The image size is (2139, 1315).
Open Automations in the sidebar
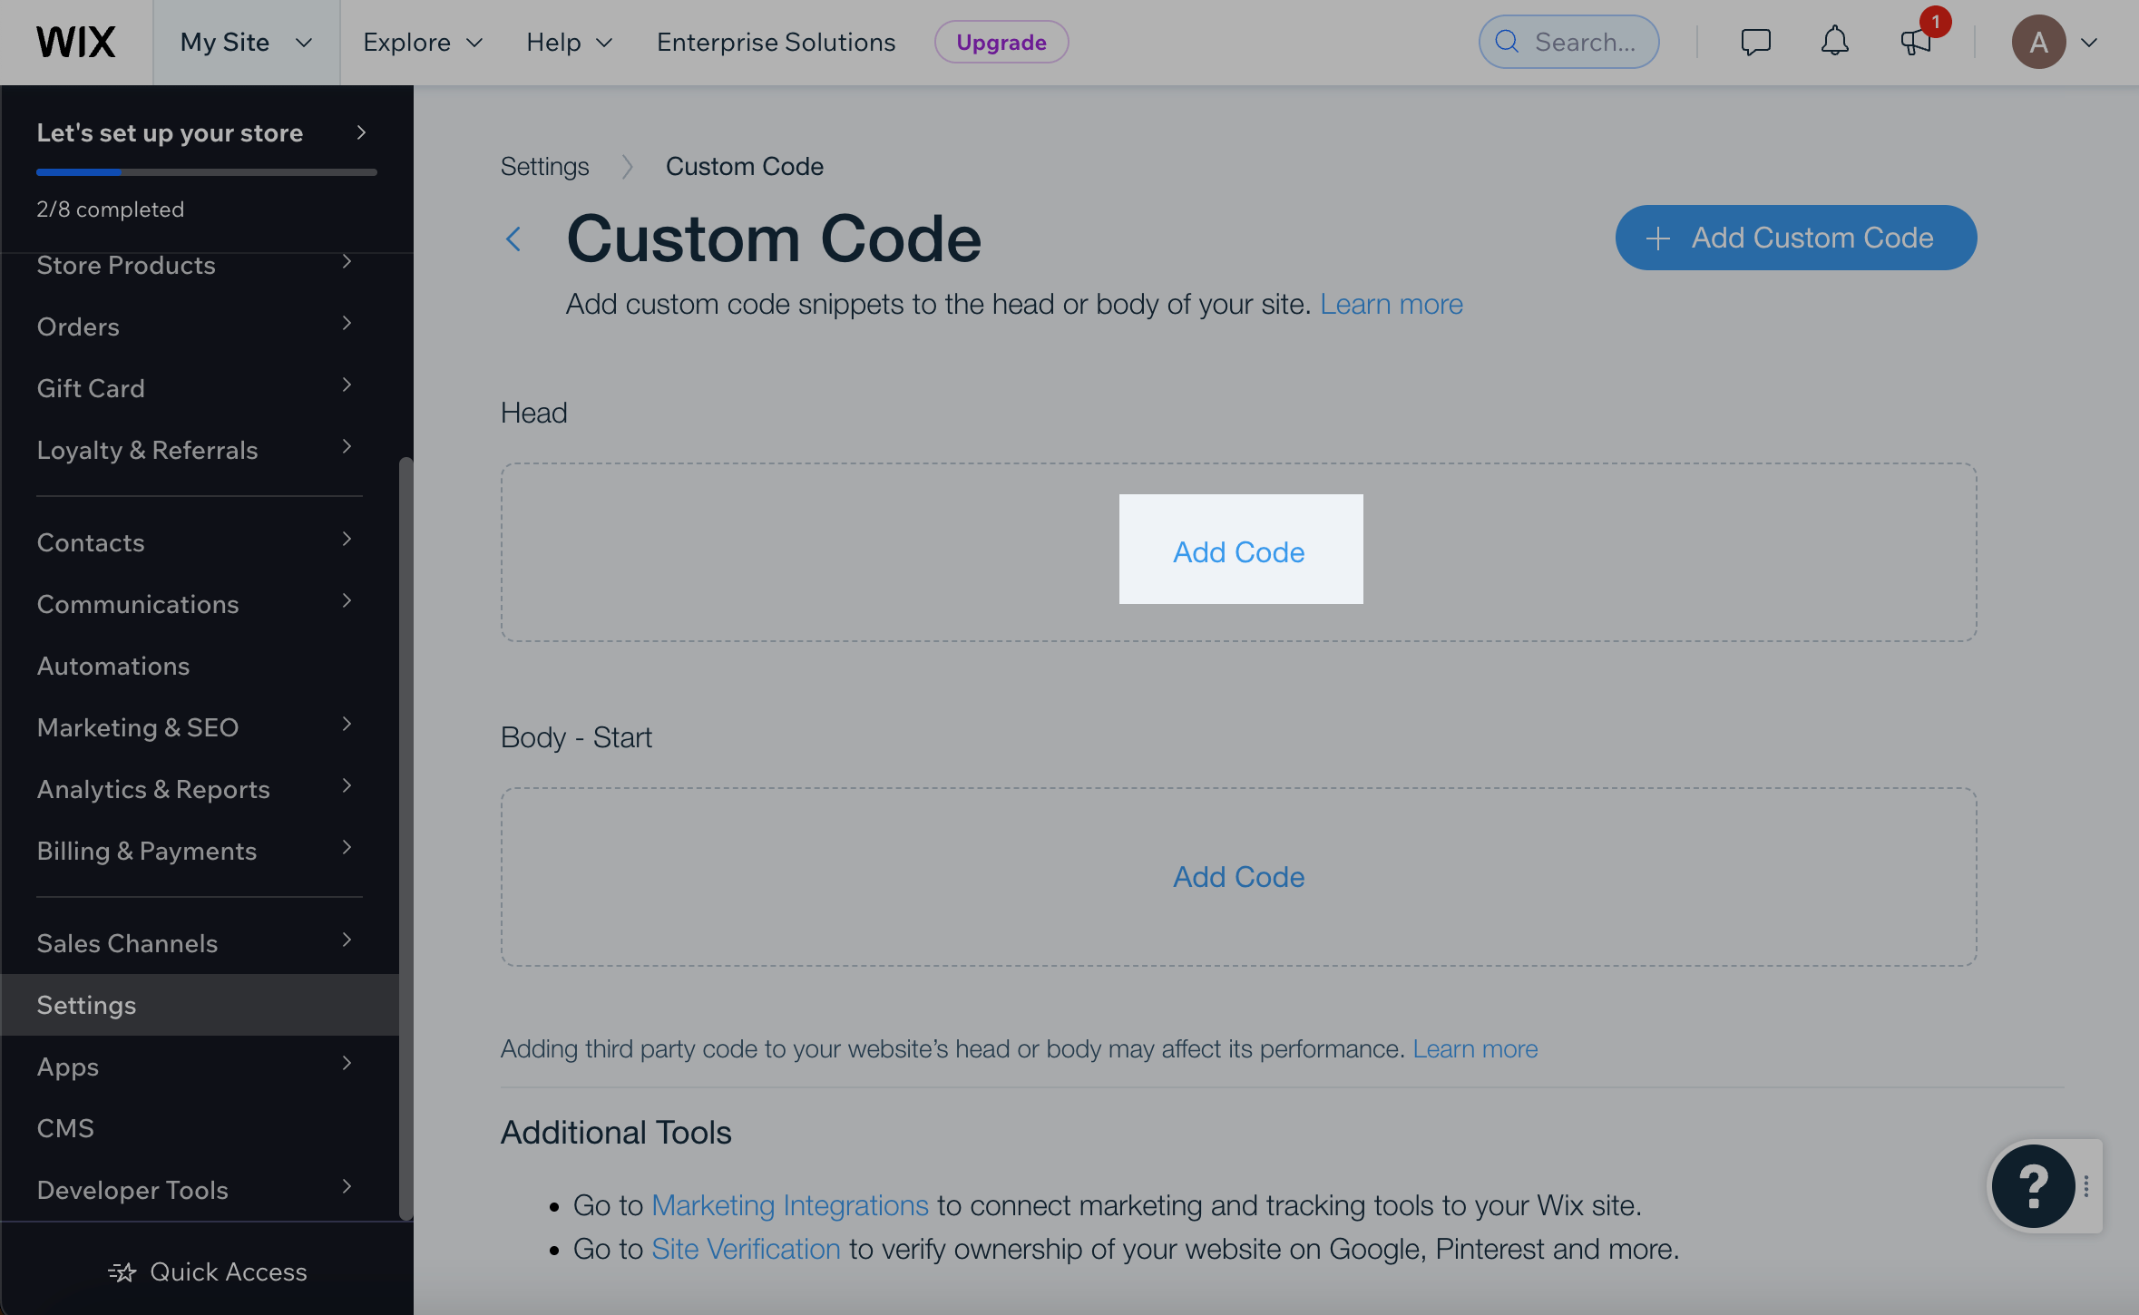113,666
